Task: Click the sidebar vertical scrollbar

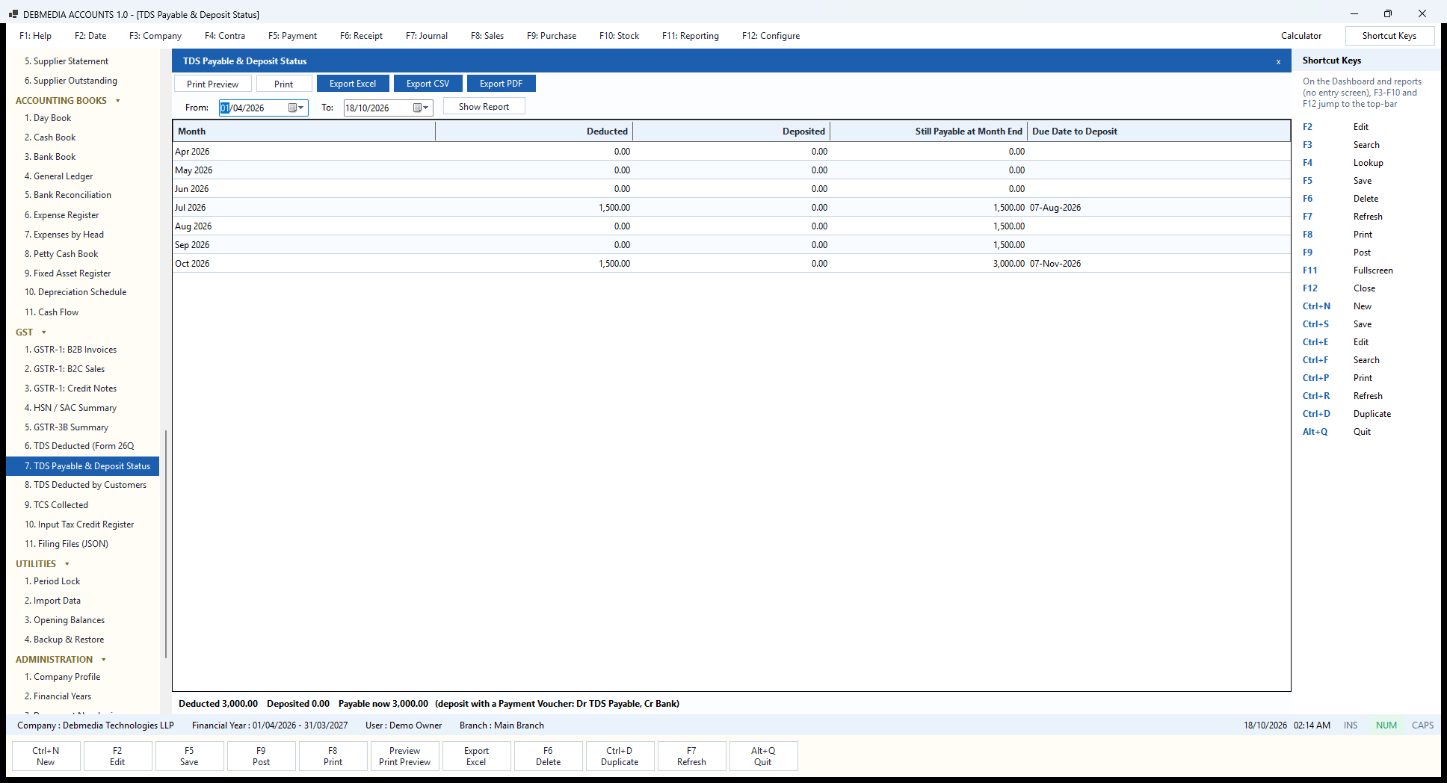Action: pos(165,545)
